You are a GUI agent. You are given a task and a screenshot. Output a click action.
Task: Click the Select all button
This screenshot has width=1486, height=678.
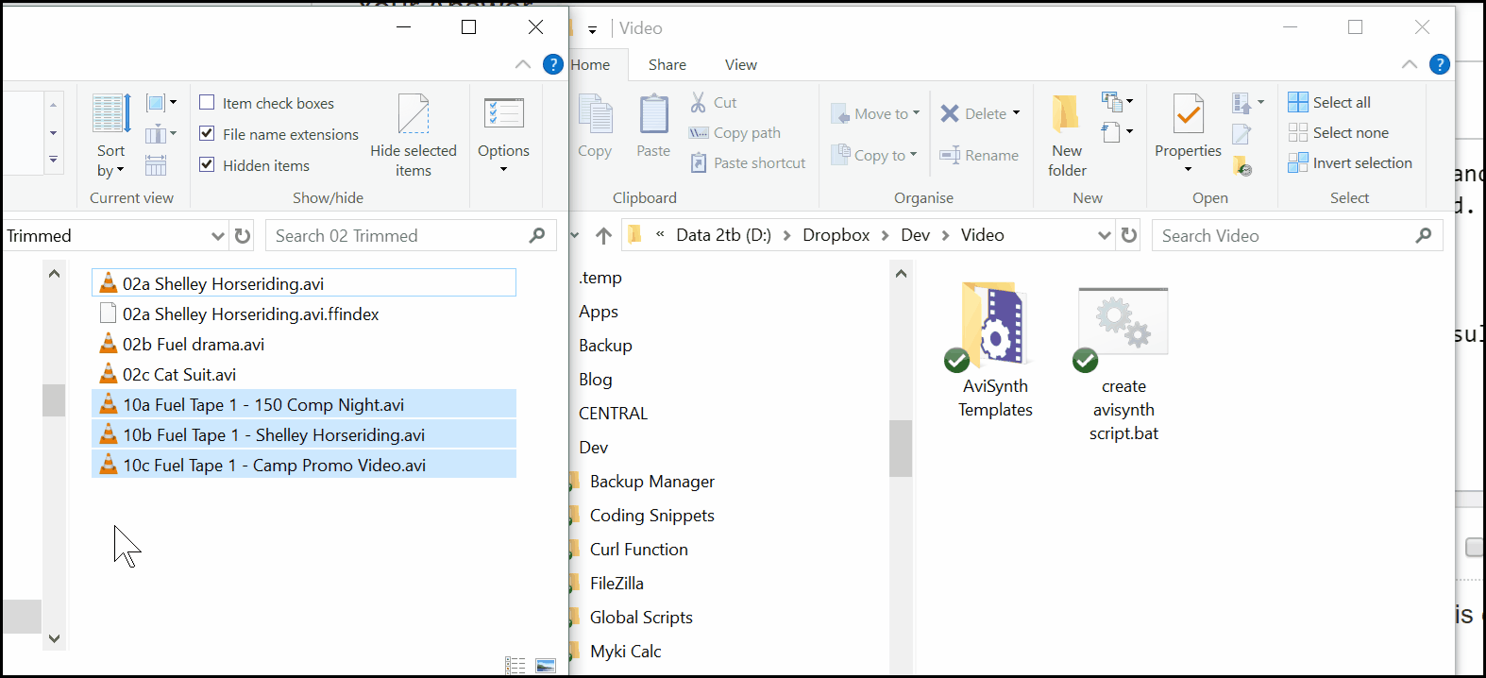(x=1329, y=102)
